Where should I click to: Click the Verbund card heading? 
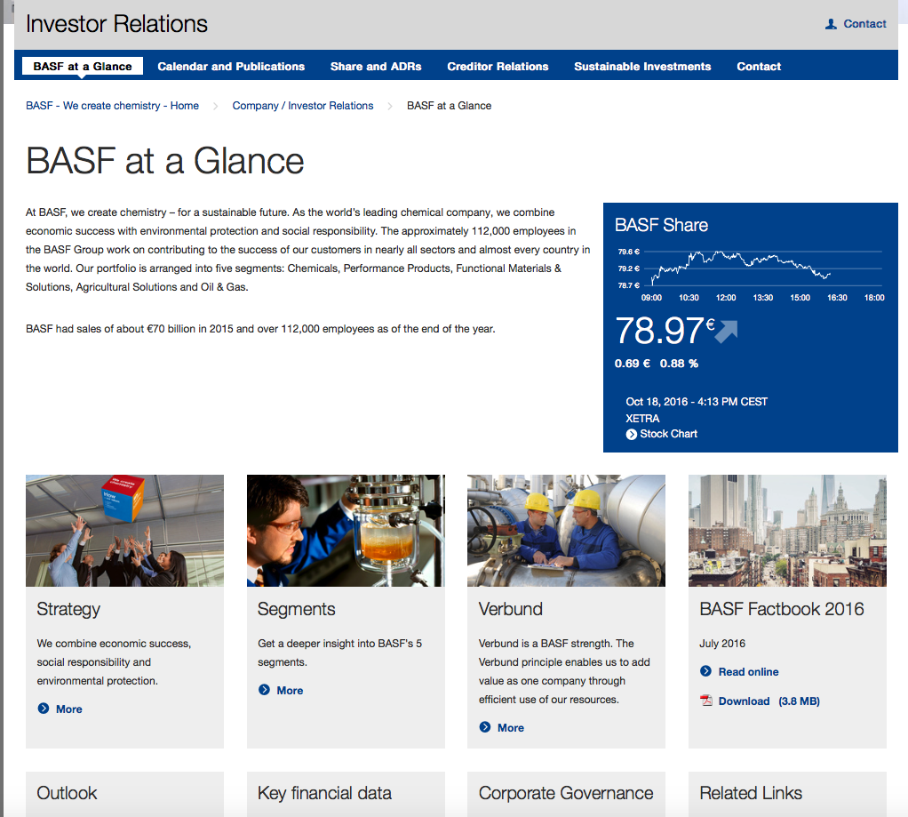pos(511,609)
